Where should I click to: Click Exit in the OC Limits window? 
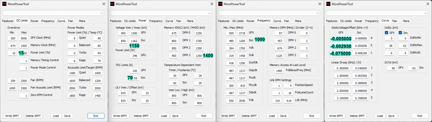pos(96,116)
